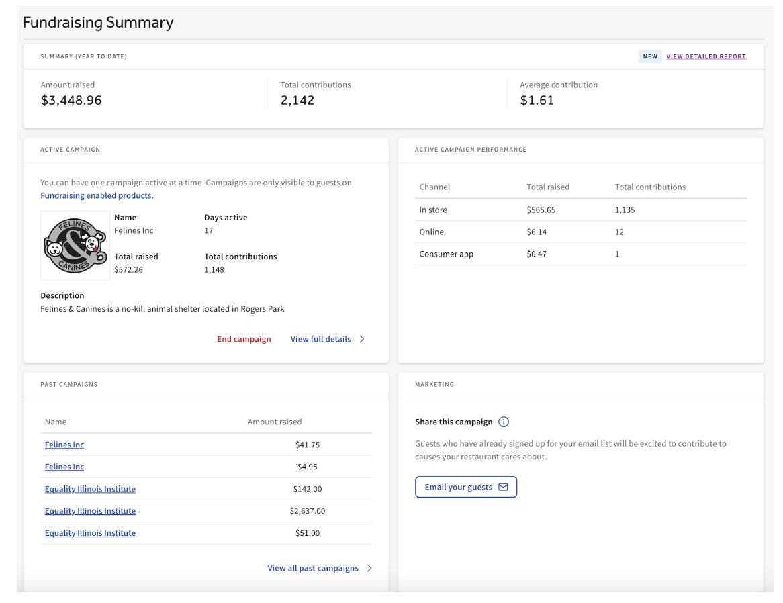The image size is (783, 603).
Task: View full details of the active campaign
Action: coord(321,339)
